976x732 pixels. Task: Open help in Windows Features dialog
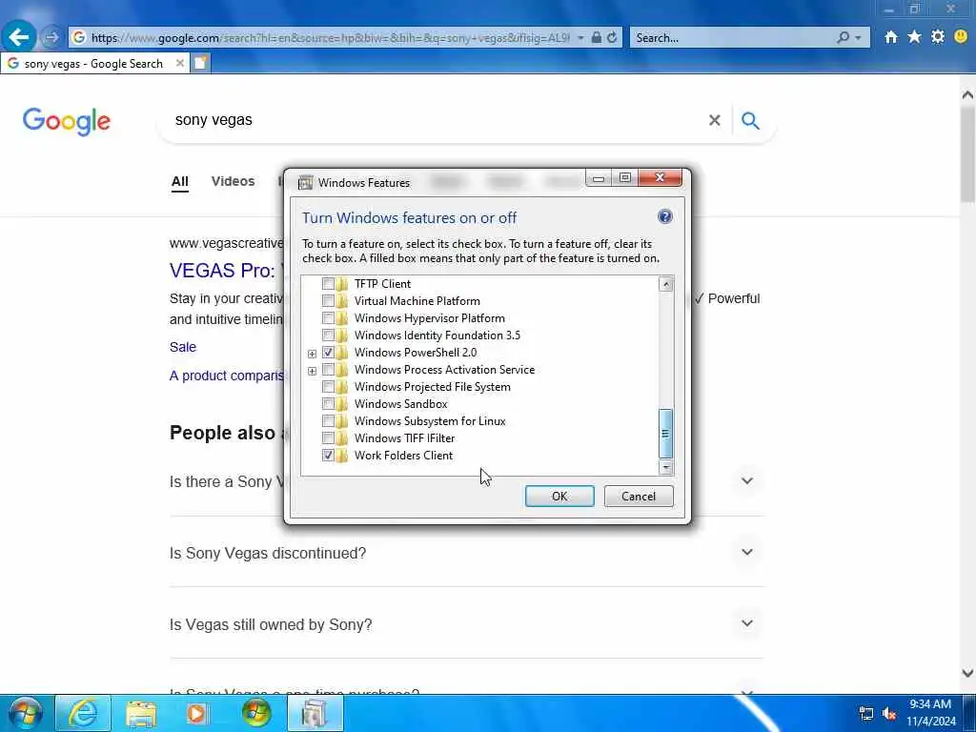point(664,216)
